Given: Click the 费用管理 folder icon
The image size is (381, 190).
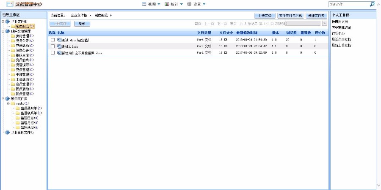Looking at the screenshot, I should 12,36.
